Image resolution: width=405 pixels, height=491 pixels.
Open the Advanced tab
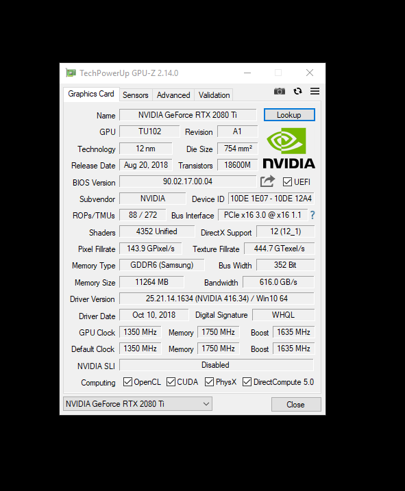click(x=173, y=95)
